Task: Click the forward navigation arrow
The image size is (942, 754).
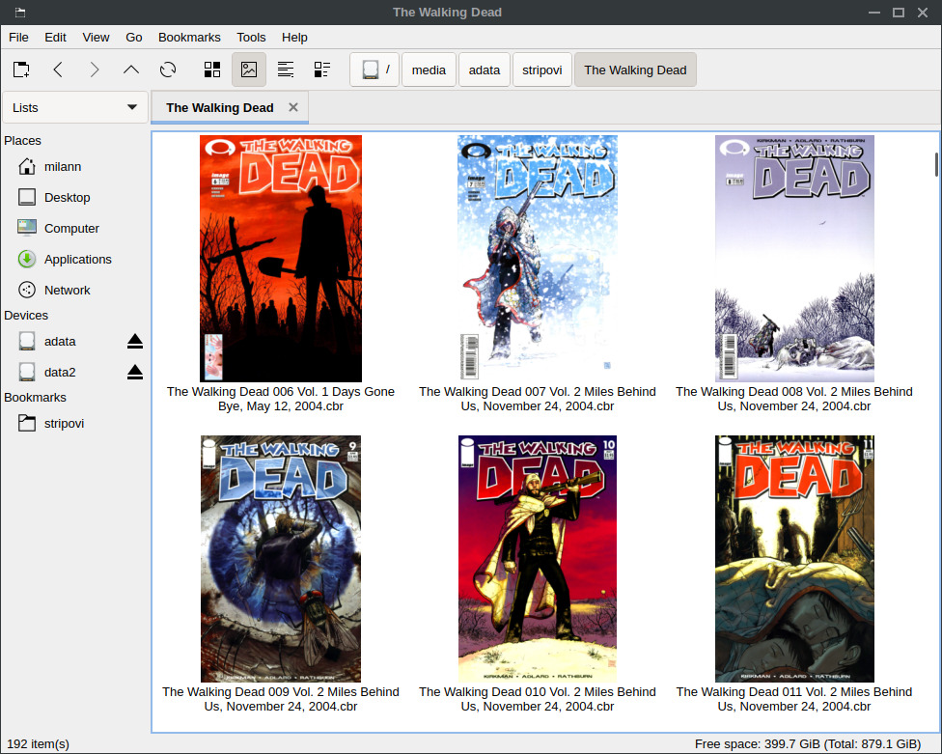Action: [95, 70]
